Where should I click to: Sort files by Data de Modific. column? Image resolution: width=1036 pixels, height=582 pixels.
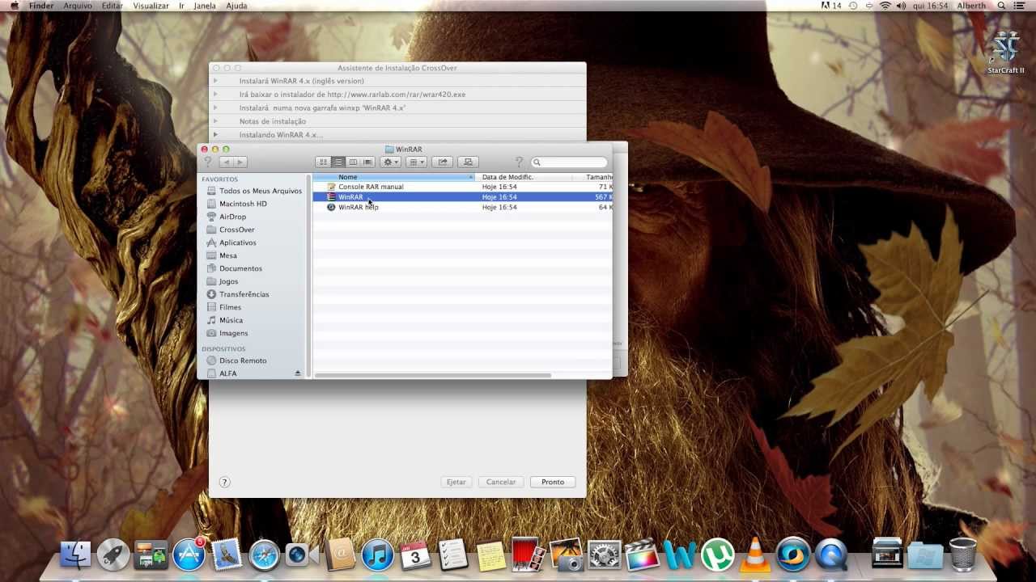524,177
